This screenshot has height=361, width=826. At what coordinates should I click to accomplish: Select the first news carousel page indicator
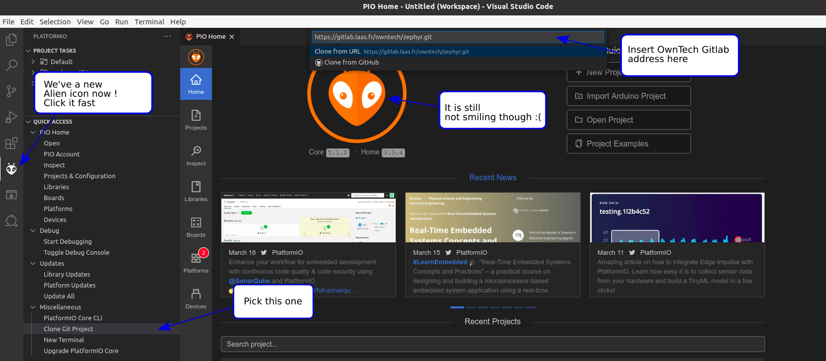point(457,307)
